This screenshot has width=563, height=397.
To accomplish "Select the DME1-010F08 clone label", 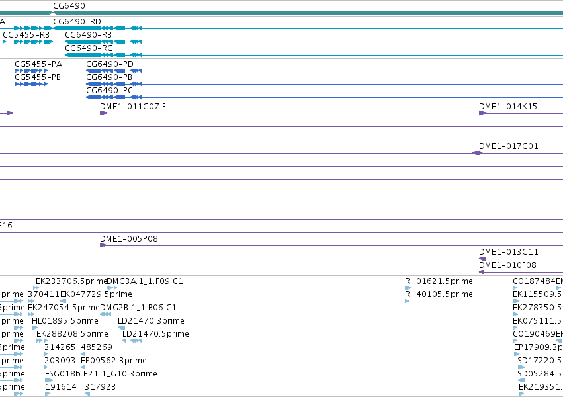I will 507,265.
